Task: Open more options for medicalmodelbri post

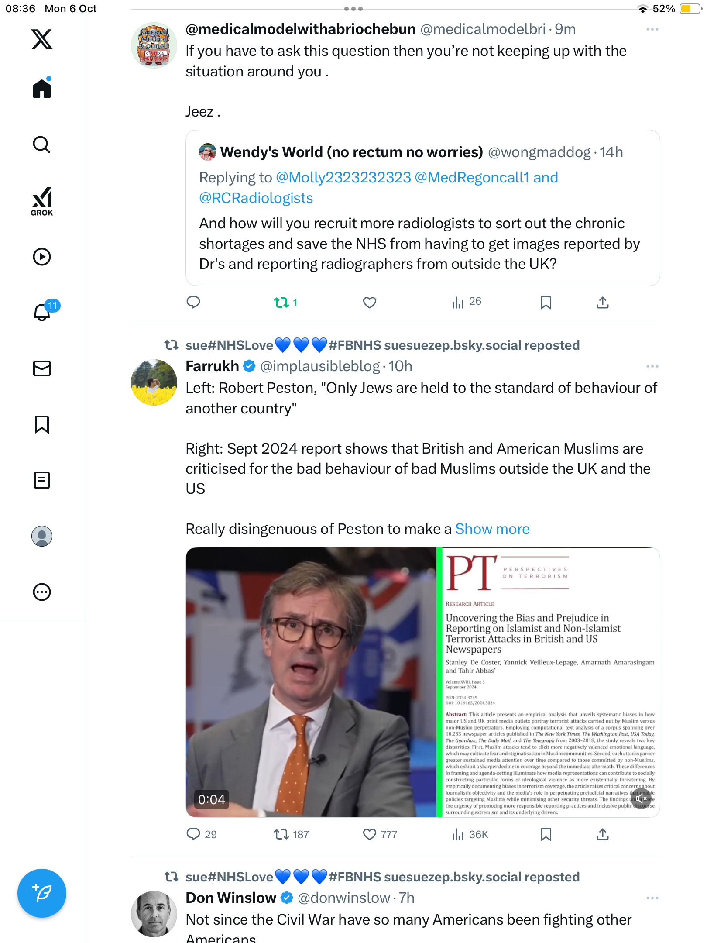Action: [652, 29]
